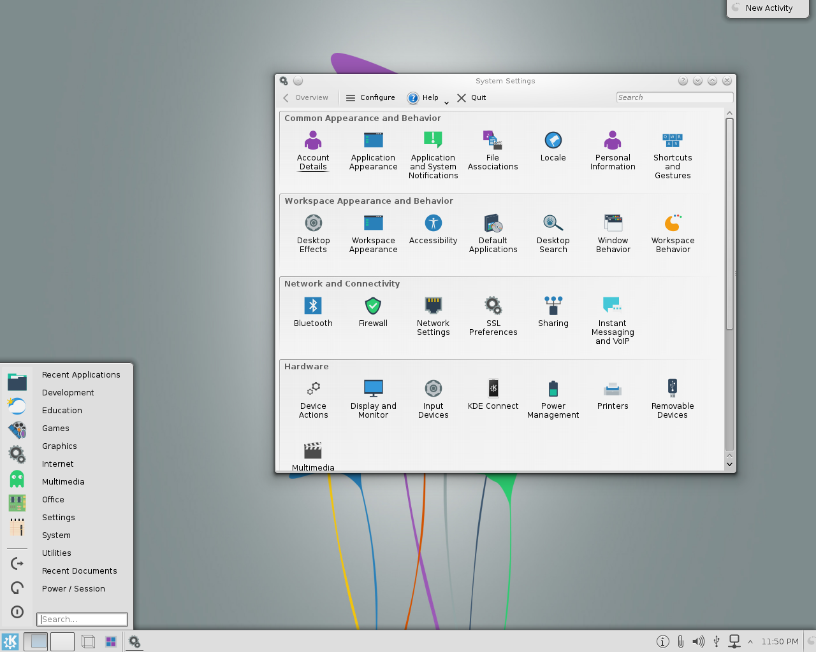This screenshot has width=816, height=652.
Task: Open the Printers settings icon
Action: click(613, 395)
